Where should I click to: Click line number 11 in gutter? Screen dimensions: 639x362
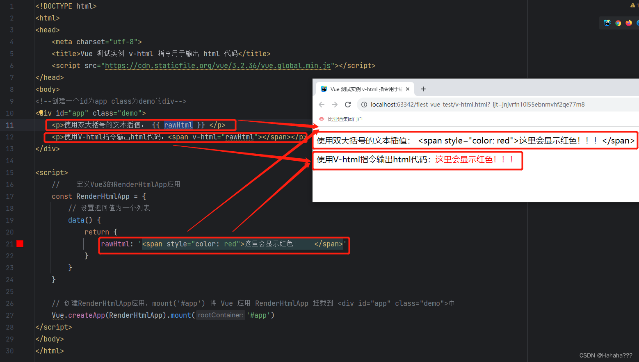[x=10, y=125]
